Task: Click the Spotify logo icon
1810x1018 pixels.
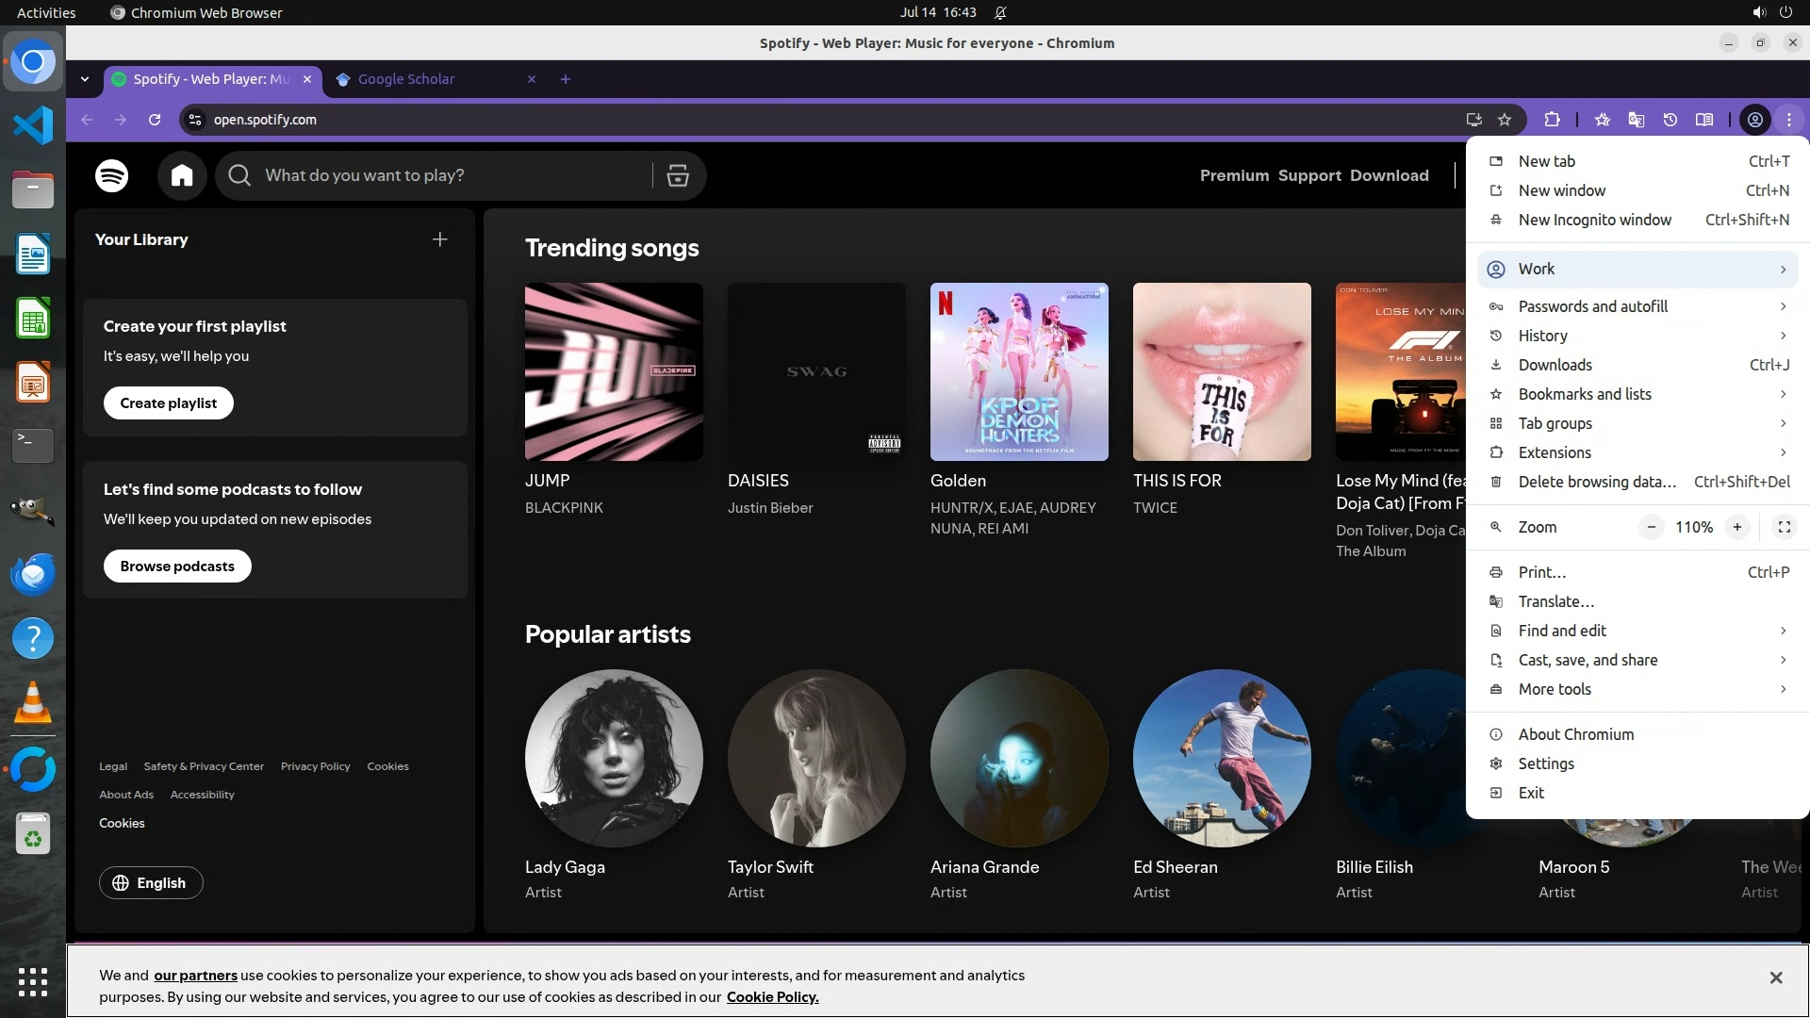Action: pos(111,175)
